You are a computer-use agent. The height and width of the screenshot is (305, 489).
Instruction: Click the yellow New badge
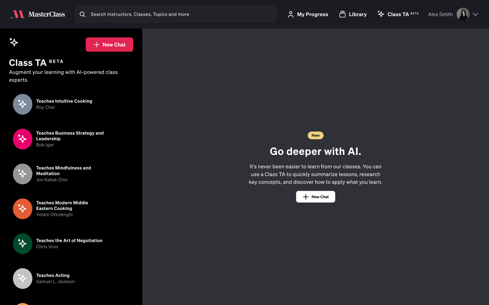click(315, 135)
